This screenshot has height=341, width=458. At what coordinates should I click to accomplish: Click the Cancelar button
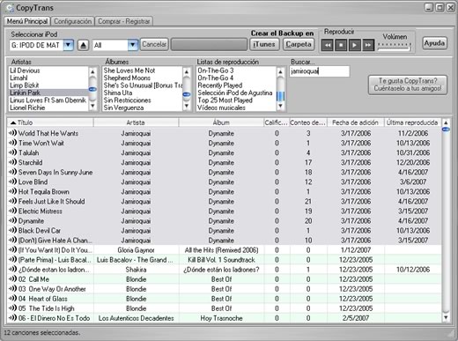(154, 45)
